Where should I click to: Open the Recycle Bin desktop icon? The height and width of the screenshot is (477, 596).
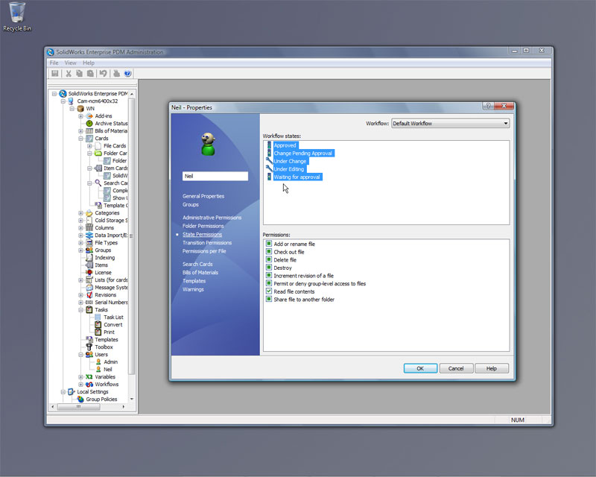pyautogui.click(x=17, y=13)
